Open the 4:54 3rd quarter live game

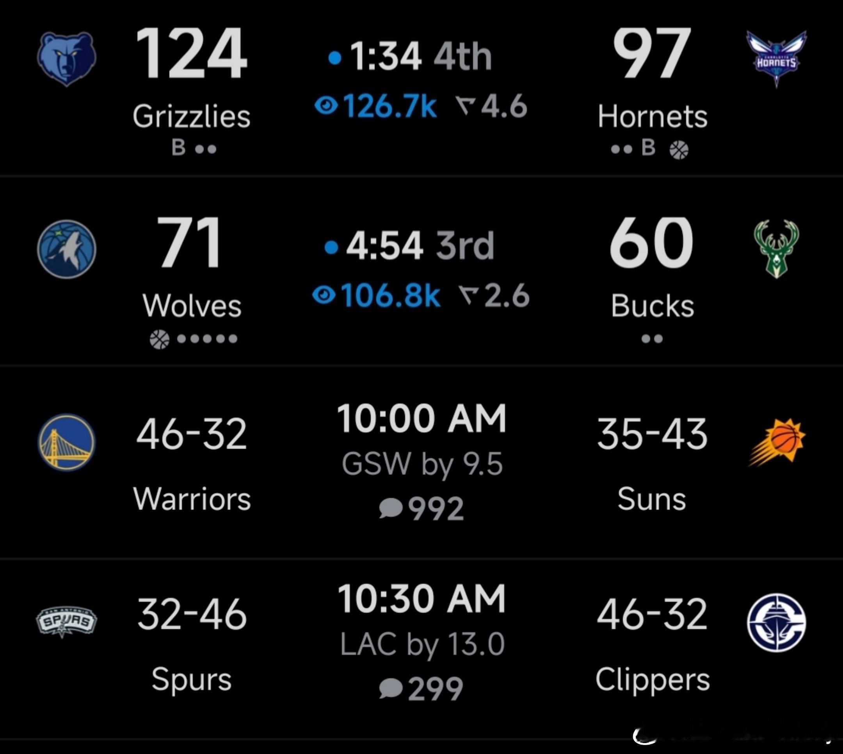click(421, 270)
